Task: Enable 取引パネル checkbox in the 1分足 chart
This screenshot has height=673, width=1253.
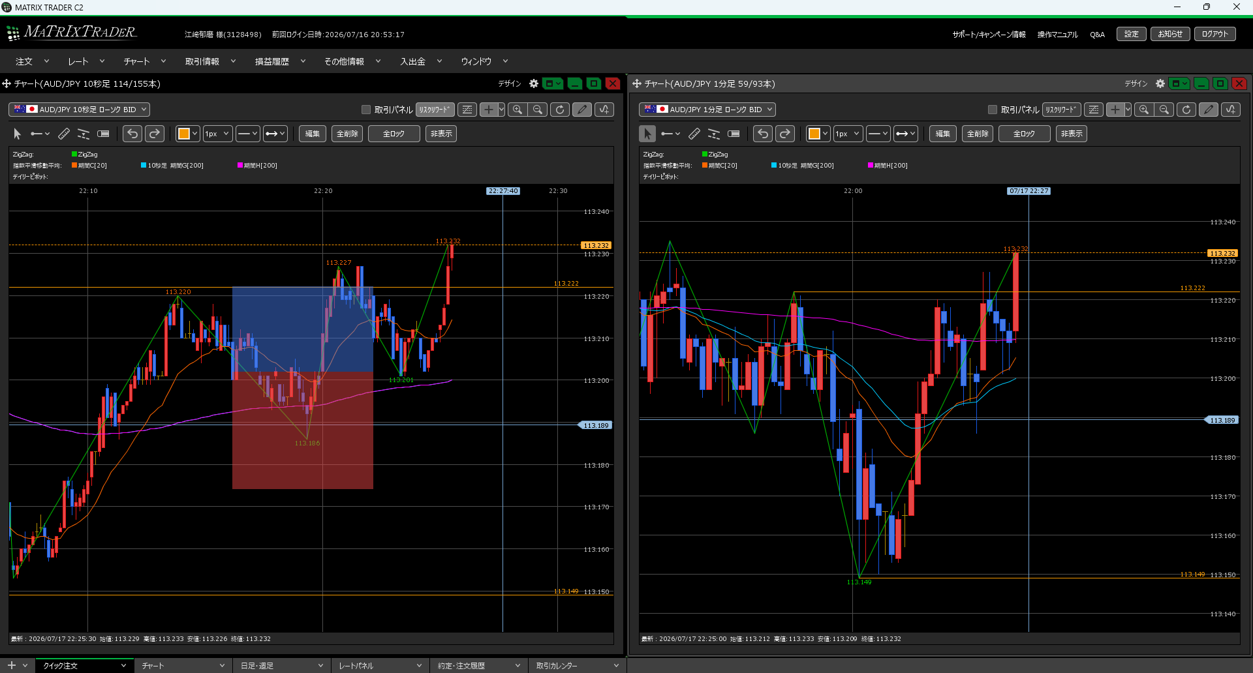Action: (x=993, y=110)
